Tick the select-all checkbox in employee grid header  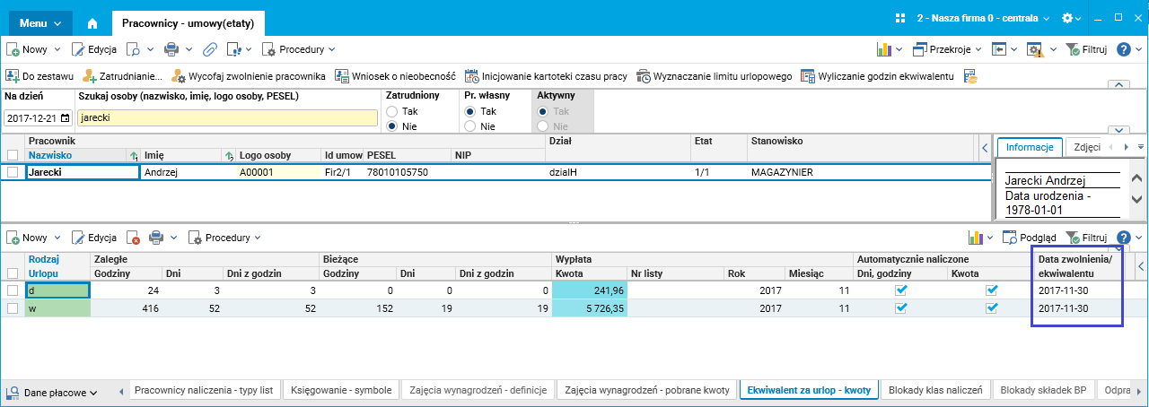(13, 155)
